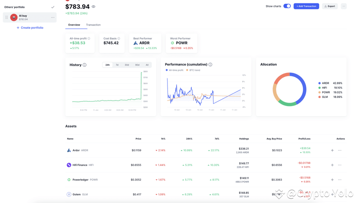
Task: Open more actions for Powerledger row
Action: coord(340,180)
